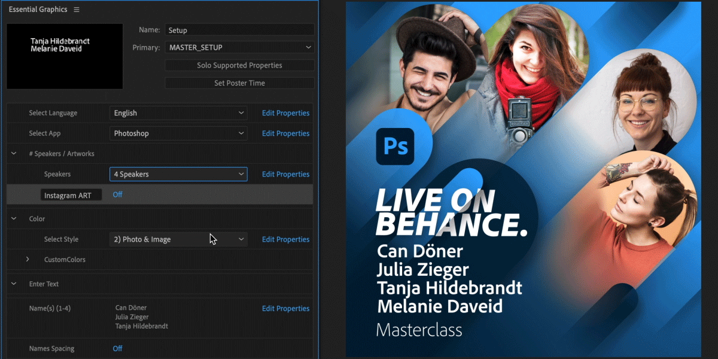
Task: Click Edit Properties for Select App
Action: [285, 133]
